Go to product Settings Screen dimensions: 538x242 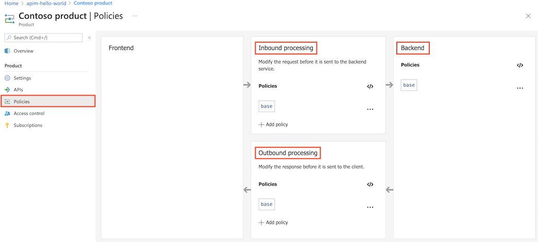(22, 78)
